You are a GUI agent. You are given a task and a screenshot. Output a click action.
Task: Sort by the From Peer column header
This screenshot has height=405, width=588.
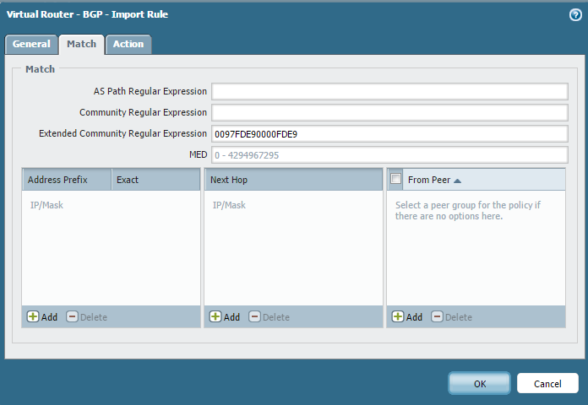pyautogui.click(x=484, y=180)
